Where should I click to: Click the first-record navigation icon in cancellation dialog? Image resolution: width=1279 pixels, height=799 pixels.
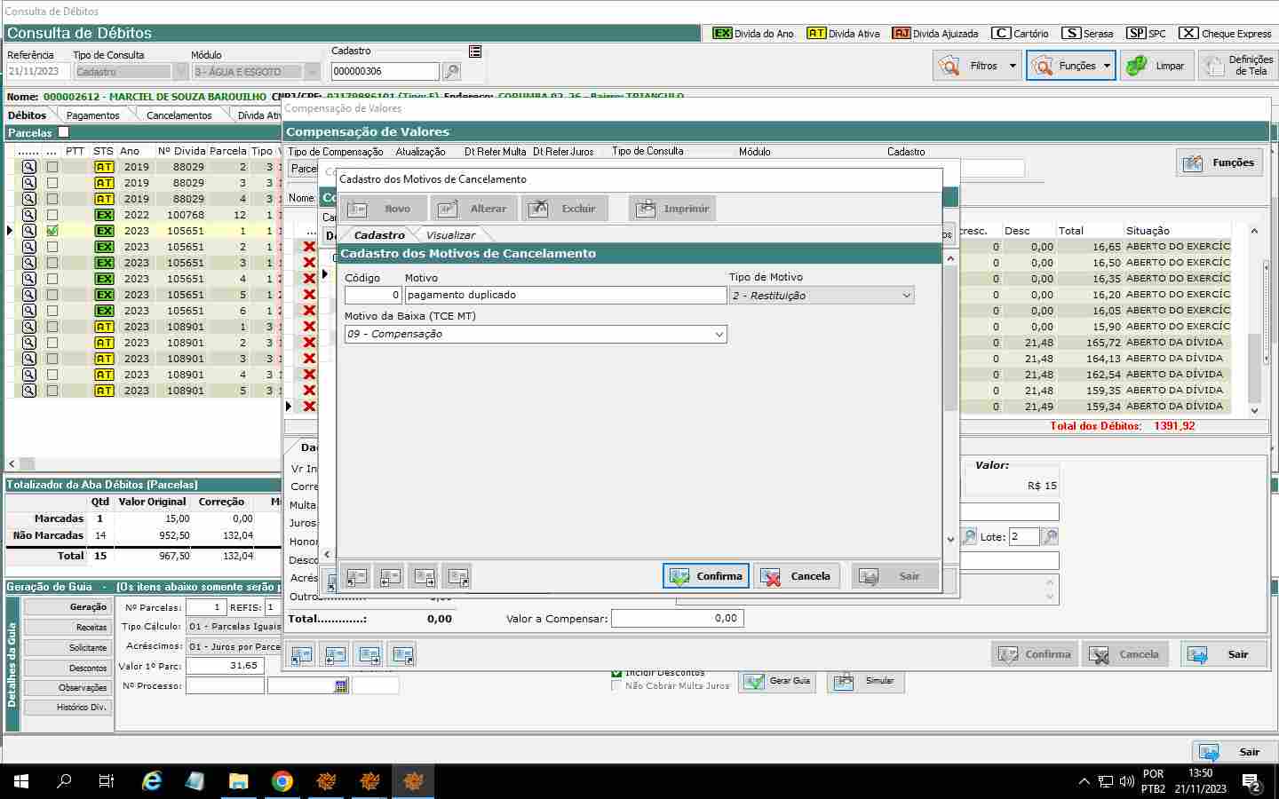pyautogui.click(x=356, y=577)
